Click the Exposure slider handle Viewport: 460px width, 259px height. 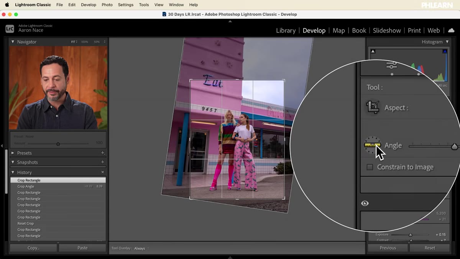[x=410, y=235]
